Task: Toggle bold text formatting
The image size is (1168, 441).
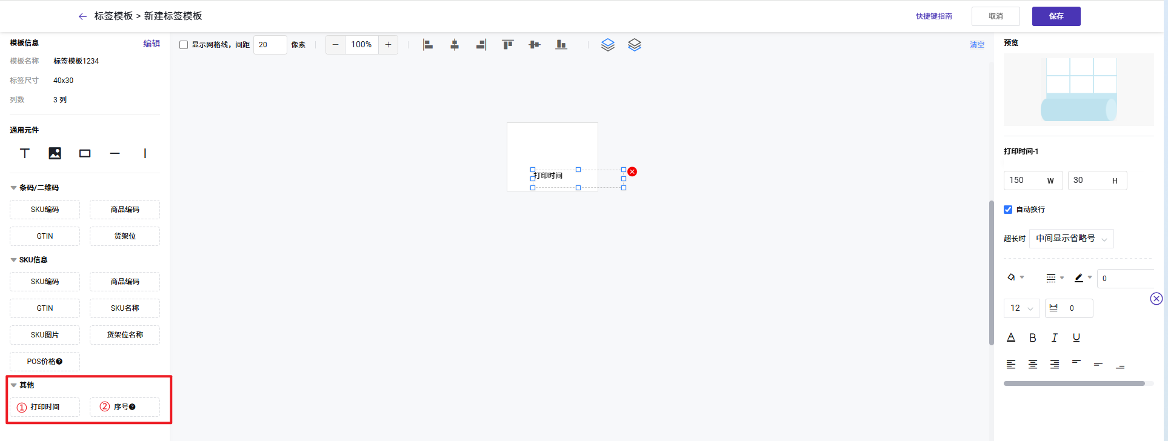Action: tap(1033, 337)
